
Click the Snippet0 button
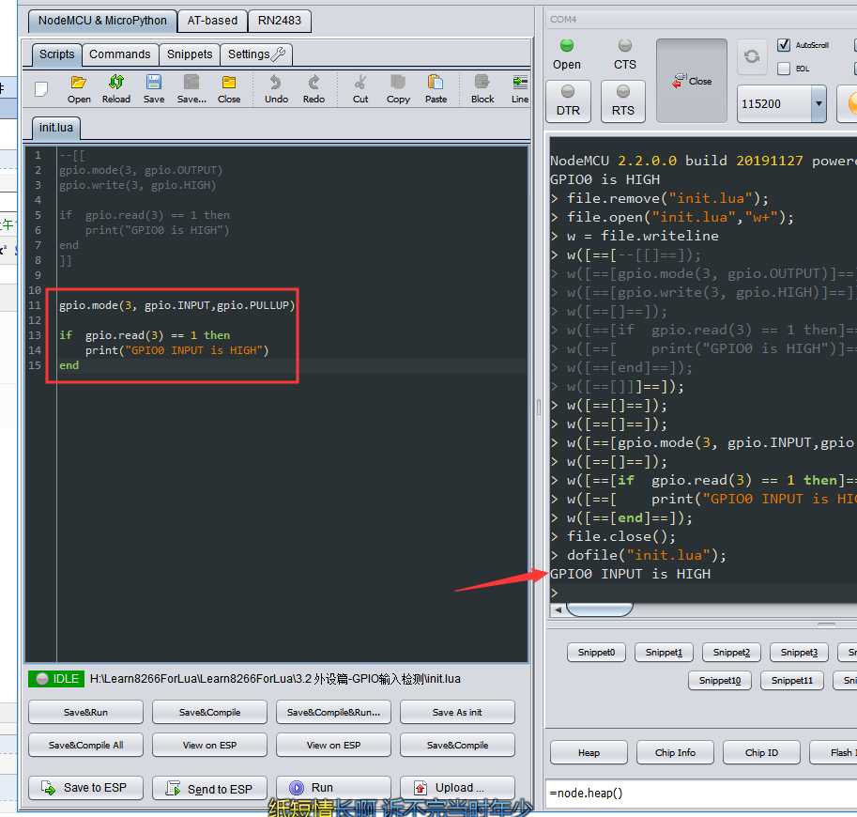[596, 652]
